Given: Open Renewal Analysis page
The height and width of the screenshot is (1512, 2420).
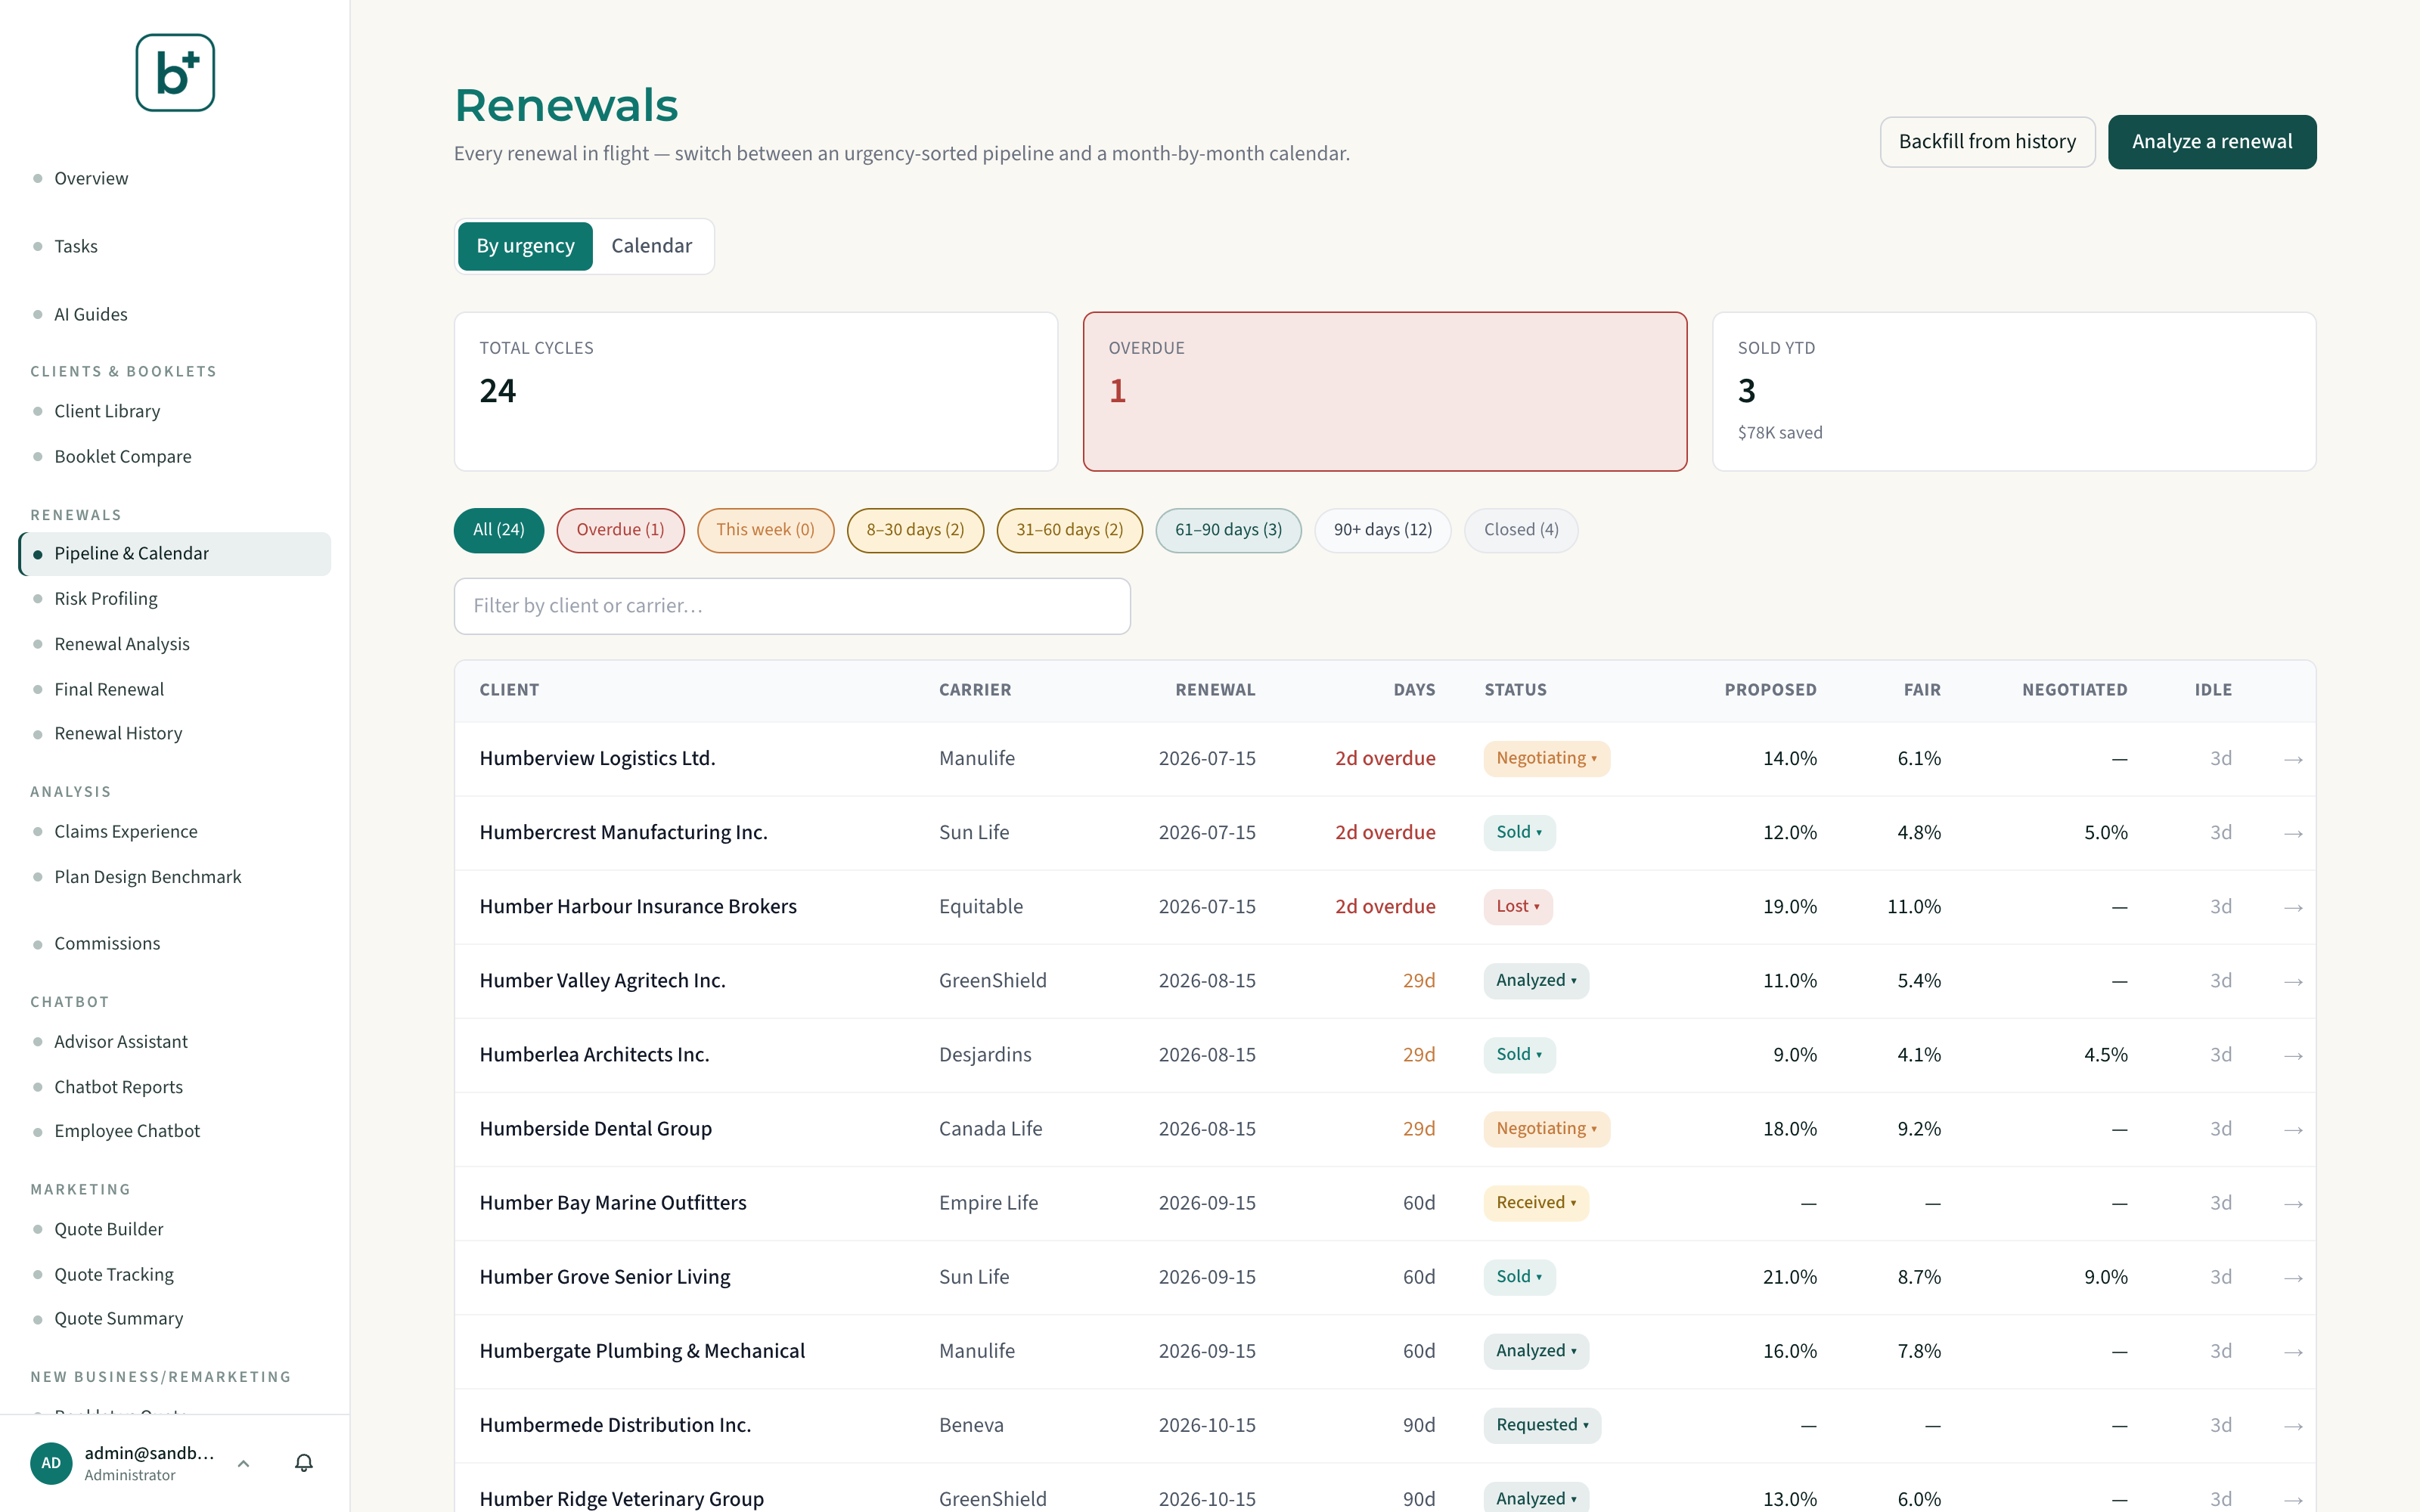Looking at the screenshot, I should tap(122, 644).
